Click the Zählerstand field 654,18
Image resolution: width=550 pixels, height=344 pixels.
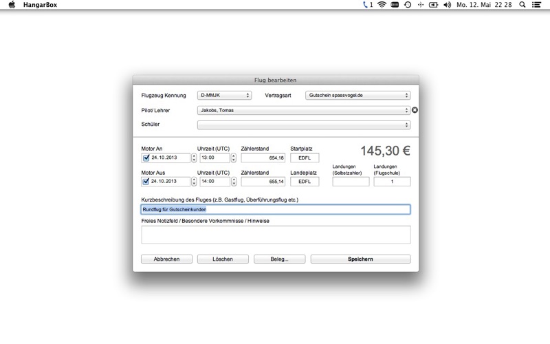click(263, 158)
